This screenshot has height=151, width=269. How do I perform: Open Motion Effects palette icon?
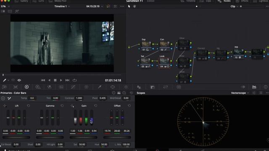tap(61, 87)
